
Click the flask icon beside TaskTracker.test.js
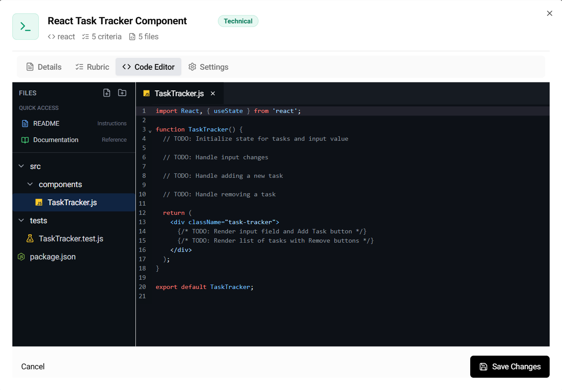pyautogui.click(x=30, y=239)
